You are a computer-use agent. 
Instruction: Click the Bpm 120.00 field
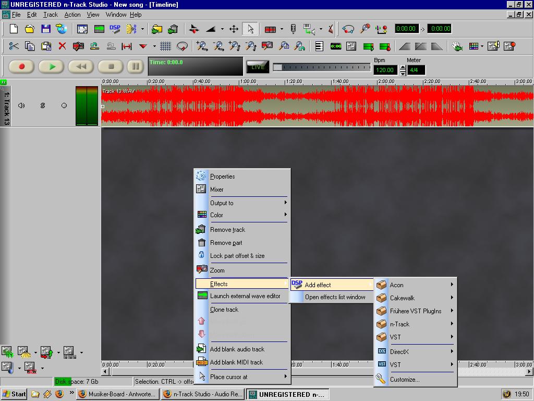(385, 70)
